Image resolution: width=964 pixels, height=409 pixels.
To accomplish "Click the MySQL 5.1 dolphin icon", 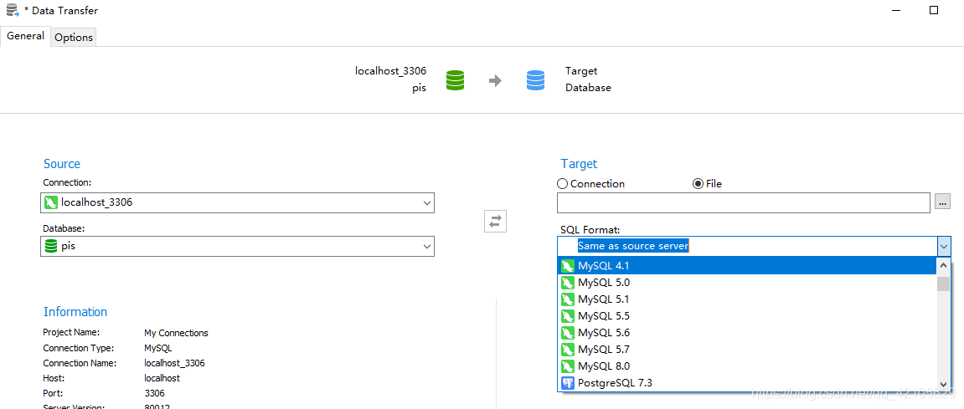I will (x=568, y=299).
